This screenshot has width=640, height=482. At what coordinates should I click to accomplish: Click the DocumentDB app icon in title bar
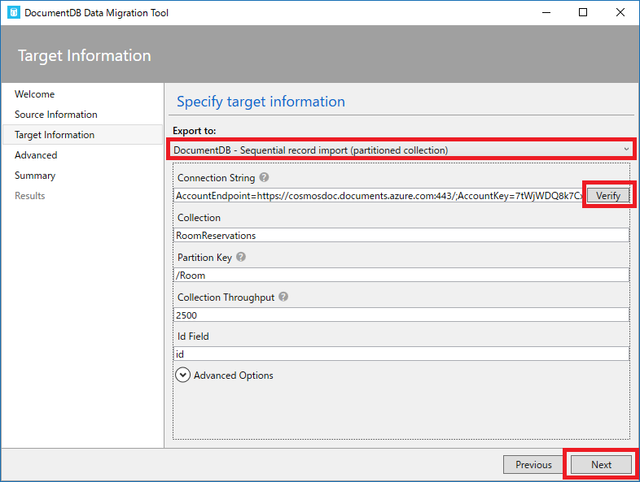tap(14, 12)
